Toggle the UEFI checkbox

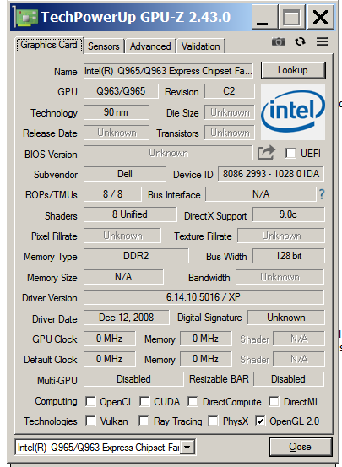pos(290,154)
